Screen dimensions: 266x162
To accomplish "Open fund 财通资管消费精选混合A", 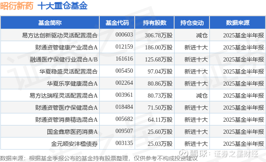I will click(66, 120).
